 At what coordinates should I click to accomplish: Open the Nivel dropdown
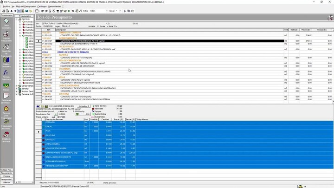(118, 11)
